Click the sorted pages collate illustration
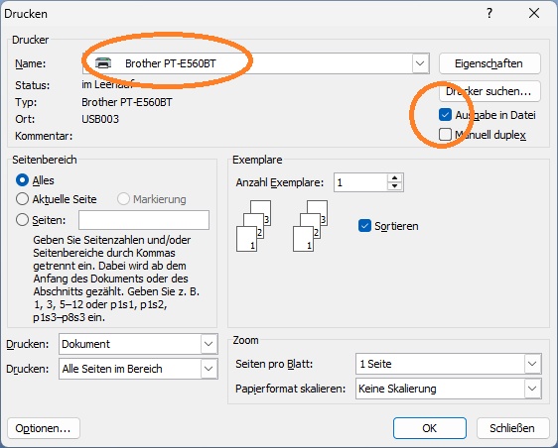 point(282,226)
